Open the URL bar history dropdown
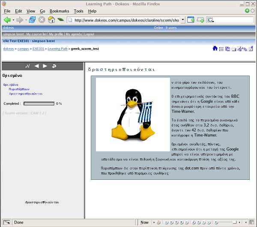The image size is (257, 227). point(183,20)
